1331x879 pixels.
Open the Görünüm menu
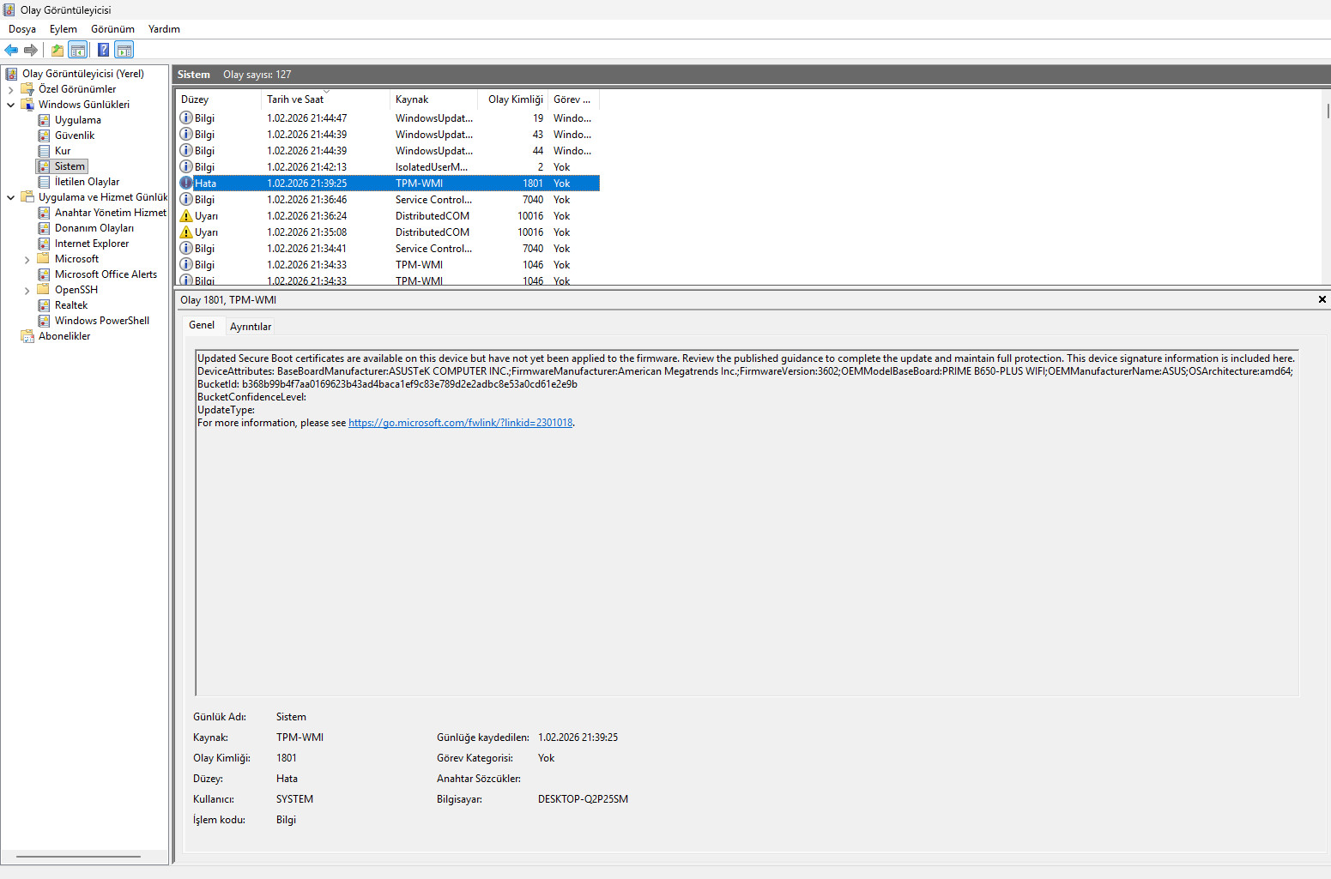(x=112, y=29)
